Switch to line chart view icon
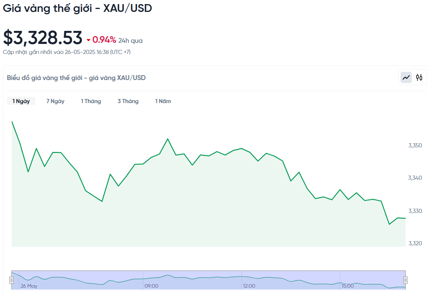The height and width of the screenshot is (294, 430). (x=406, y=78)
